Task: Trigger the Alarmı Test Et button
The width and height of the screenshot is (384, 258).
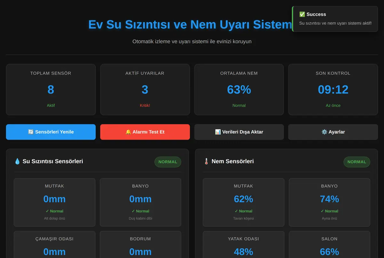Action: click(x=145, y=132)
